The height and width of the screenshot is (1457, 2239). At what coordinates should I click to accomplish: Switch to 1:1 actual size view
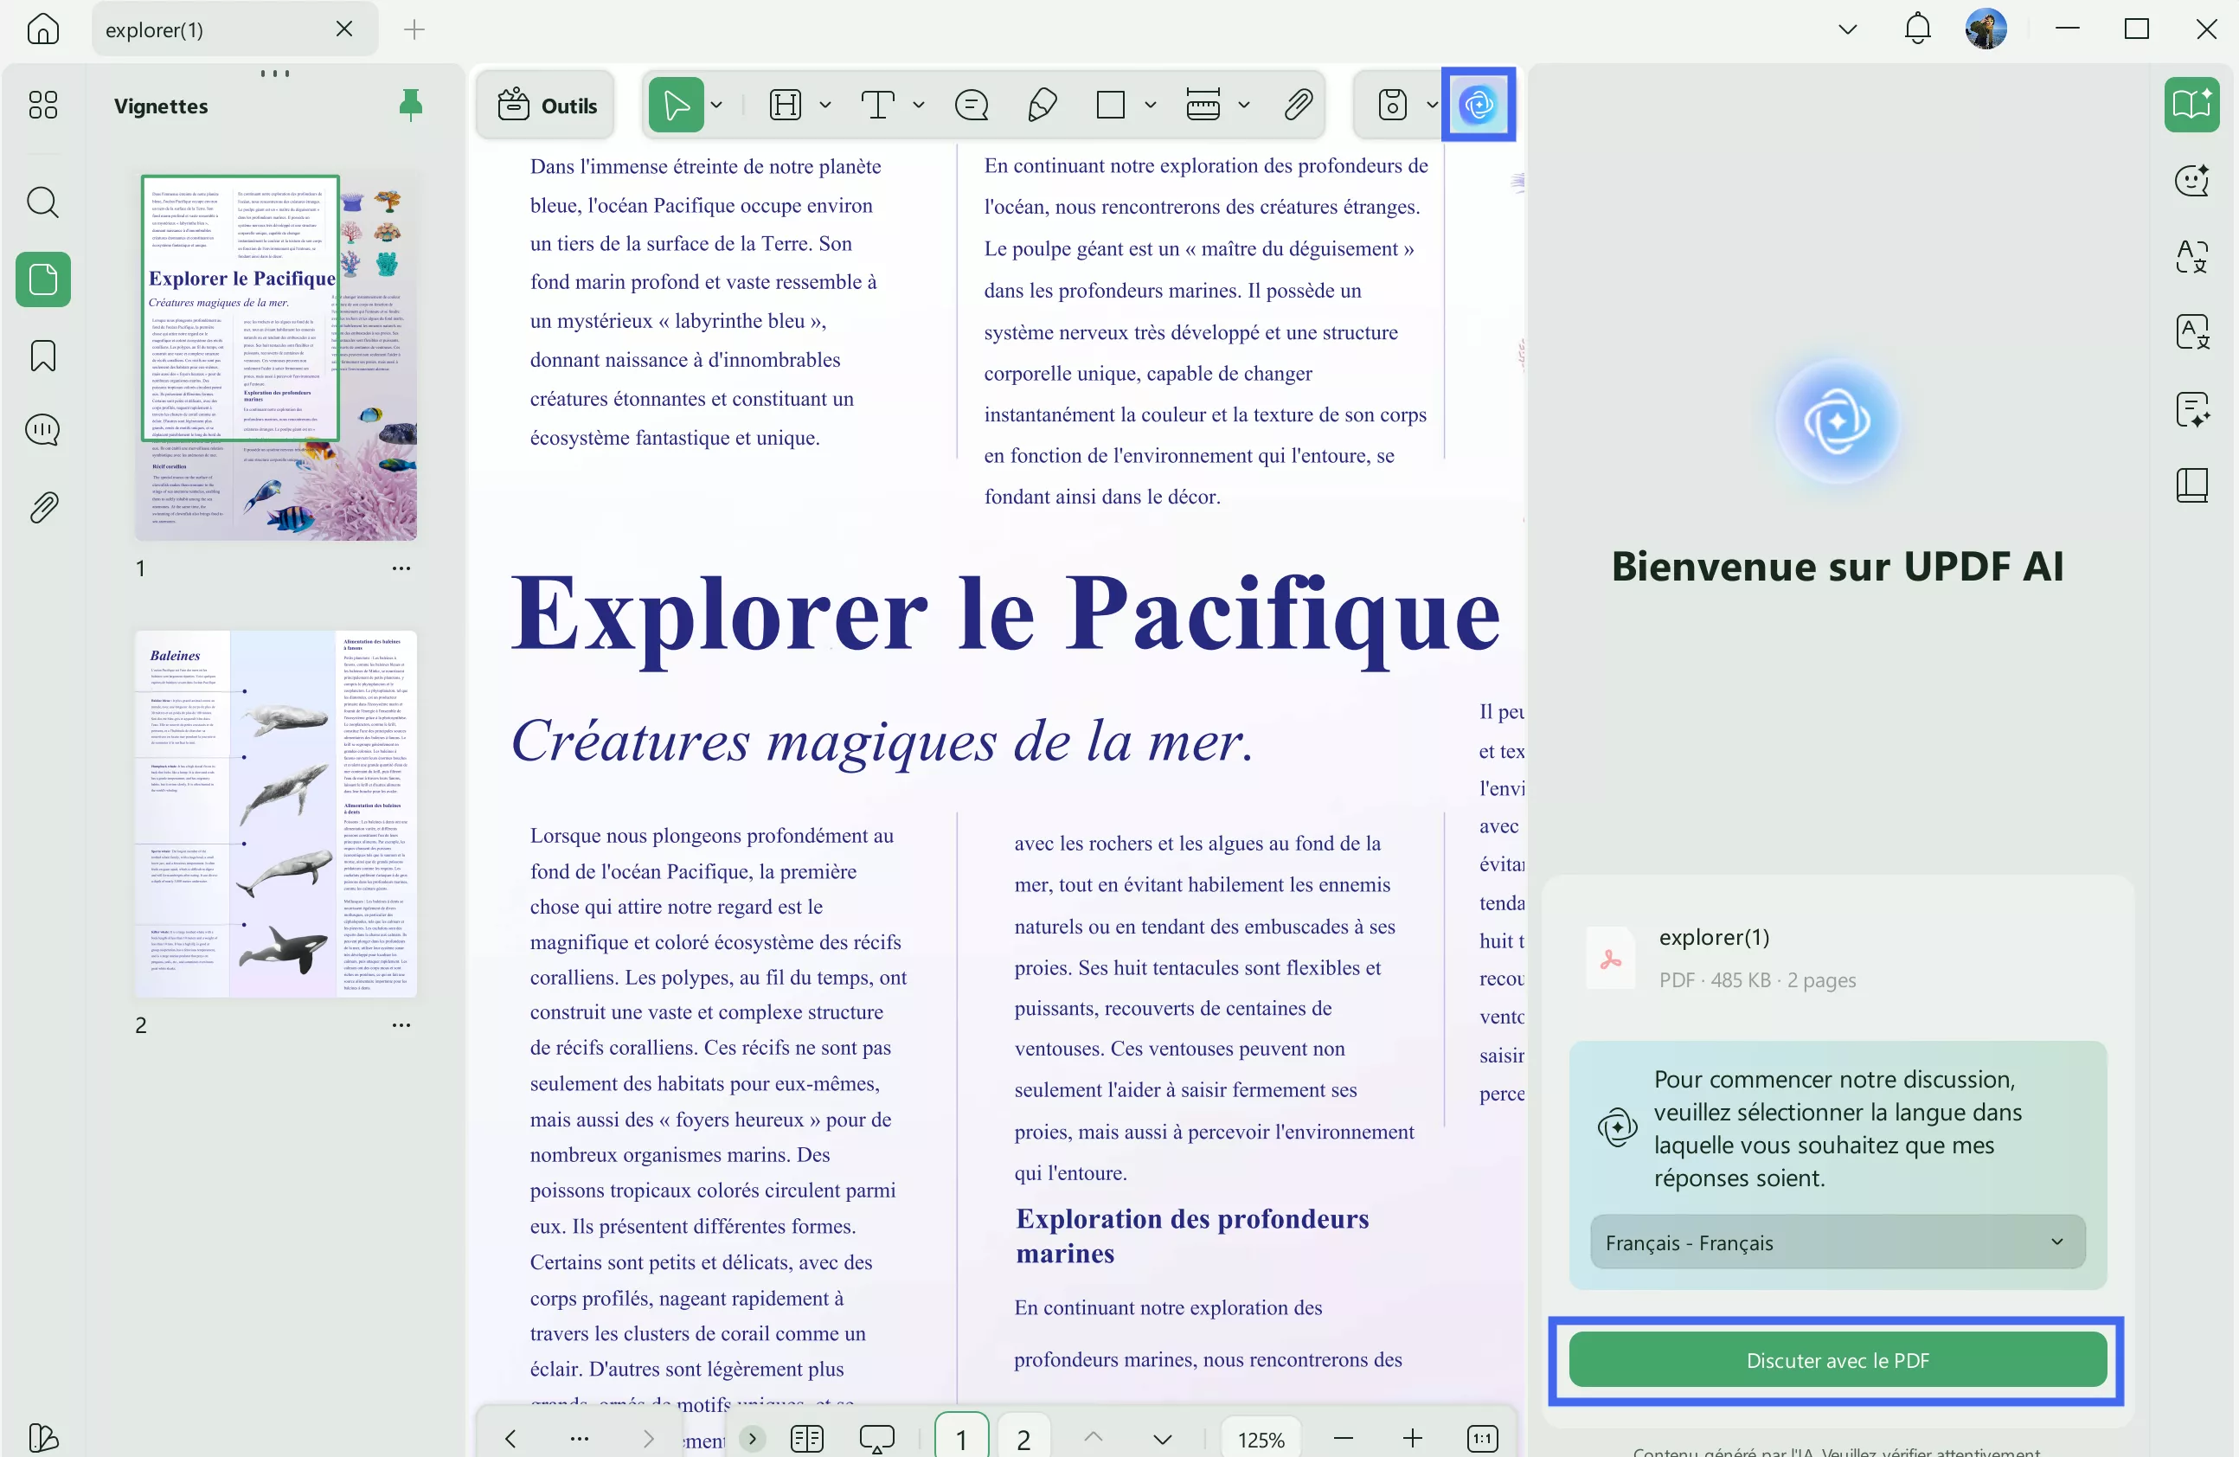[1483, 1437]
